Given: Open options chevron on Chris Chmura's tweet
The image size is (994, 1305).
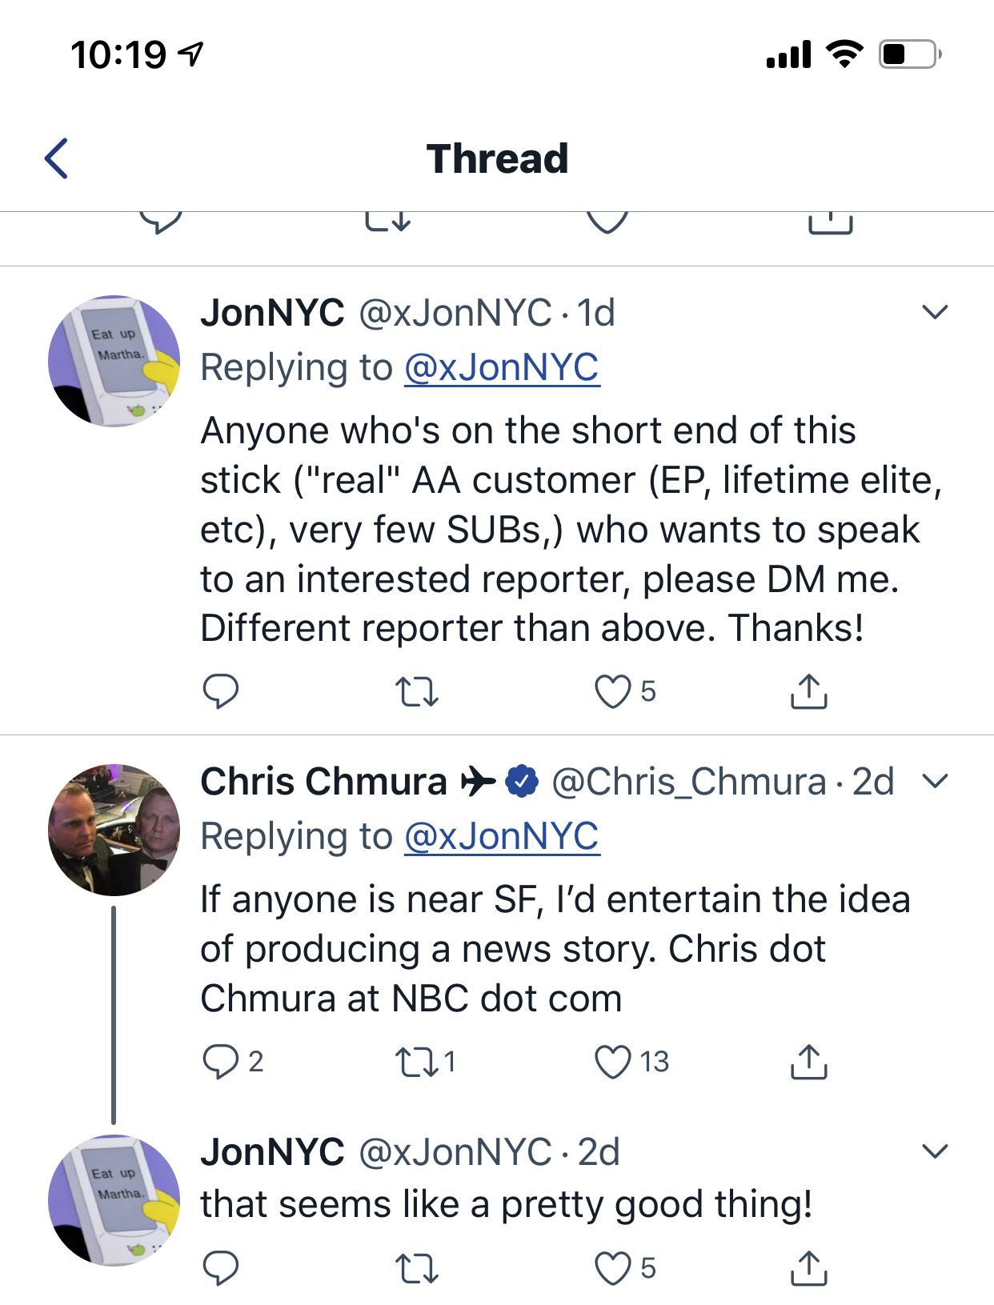Looking at the screenshot, I should [x=935, y=780].
